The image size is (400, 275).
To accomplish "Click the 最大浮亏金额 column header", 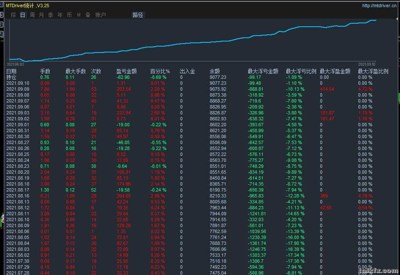I will [x=263, y=71].
